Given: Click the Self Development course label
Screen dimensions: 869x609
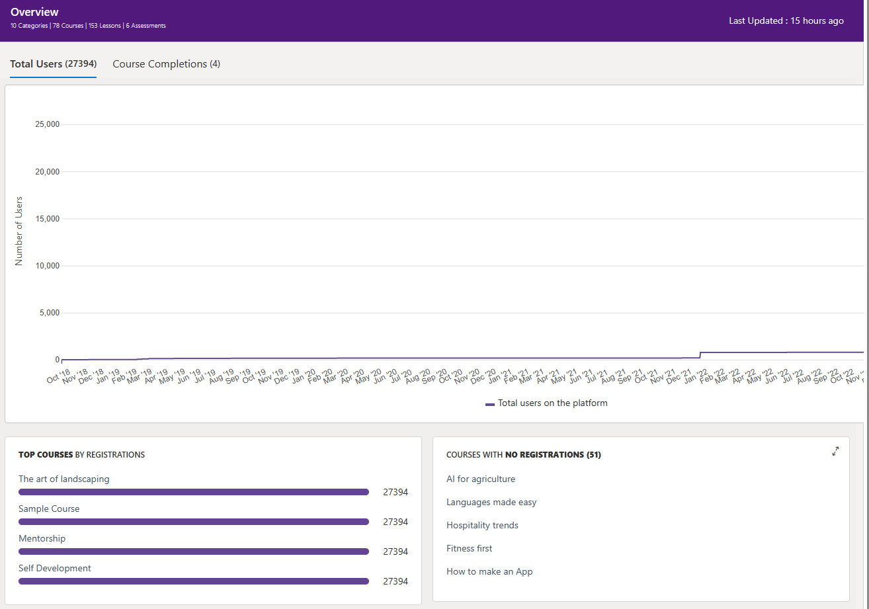Looking at the screenshot, I should coord(55,568).
